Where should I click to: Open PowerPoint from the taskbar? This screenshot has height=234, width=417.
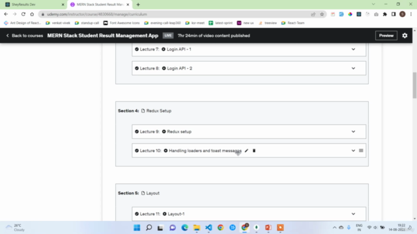[268, 227]
